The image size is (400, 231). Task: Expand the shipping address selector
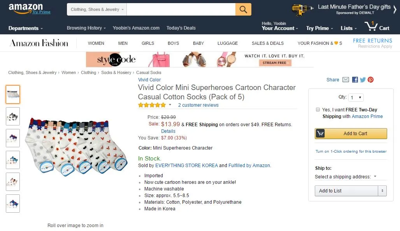[346, 177]
